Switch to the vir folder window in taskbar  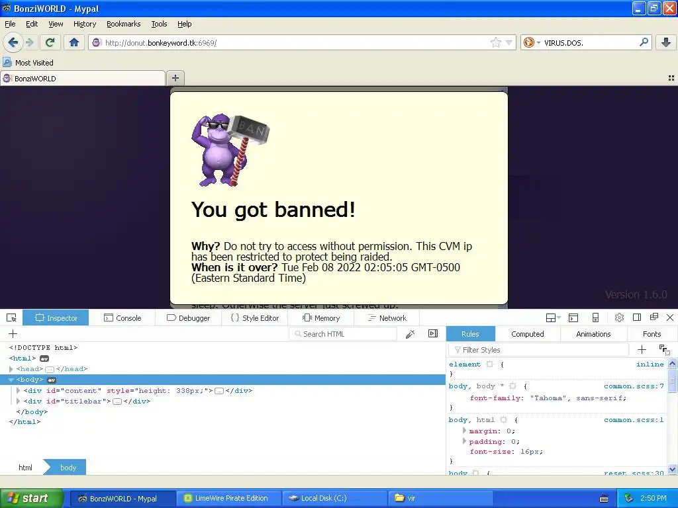pyautogui.click(x=441, y=498)
